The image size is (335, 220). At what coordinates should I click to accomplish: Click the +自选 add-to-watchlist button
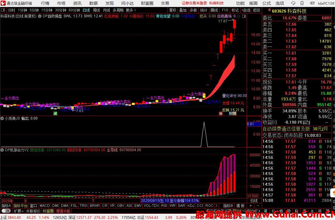click(246, 10)
